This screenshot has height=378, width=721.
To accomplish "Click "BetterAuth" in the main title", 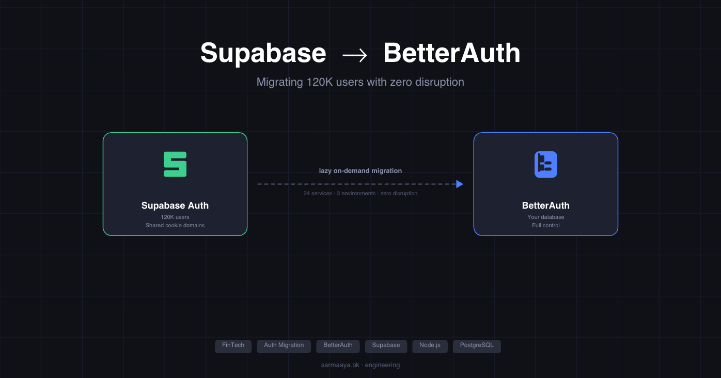I will click(x=452, y=53).
